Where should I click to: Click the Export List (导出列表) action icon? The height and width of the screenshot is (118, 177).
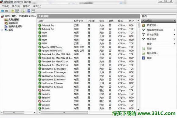143,53
